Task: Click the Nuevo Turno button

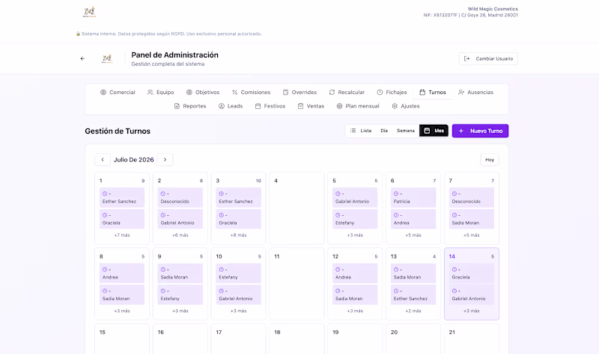Action: (x=480, y=131)
